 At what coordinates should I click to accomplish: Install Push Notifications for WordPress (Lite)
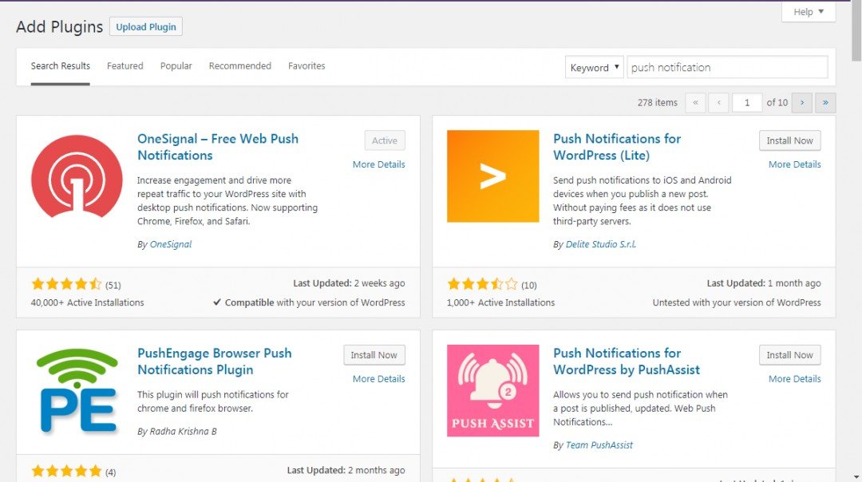(790, 140)
